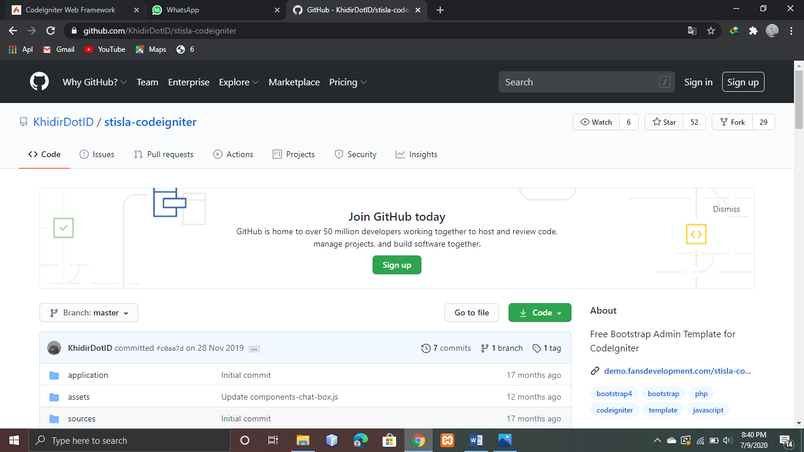
Task: Bookmark this page with the star icon
Action: [x=711, y=31]
